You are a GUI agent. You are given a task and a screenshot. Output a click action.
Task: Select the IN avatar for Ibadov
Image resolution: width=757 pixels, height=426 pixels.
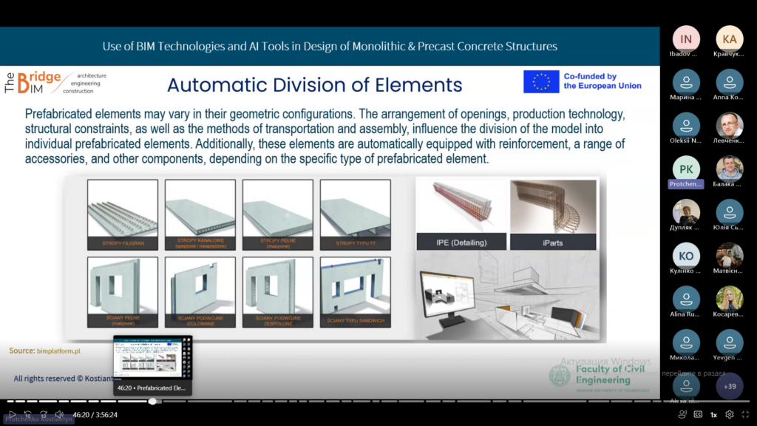pos(686,38)
